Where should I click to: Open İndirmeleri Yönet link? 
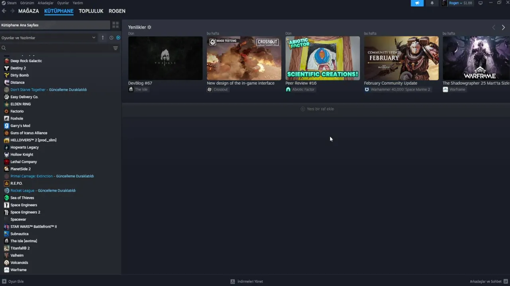[x=250, y=281]
